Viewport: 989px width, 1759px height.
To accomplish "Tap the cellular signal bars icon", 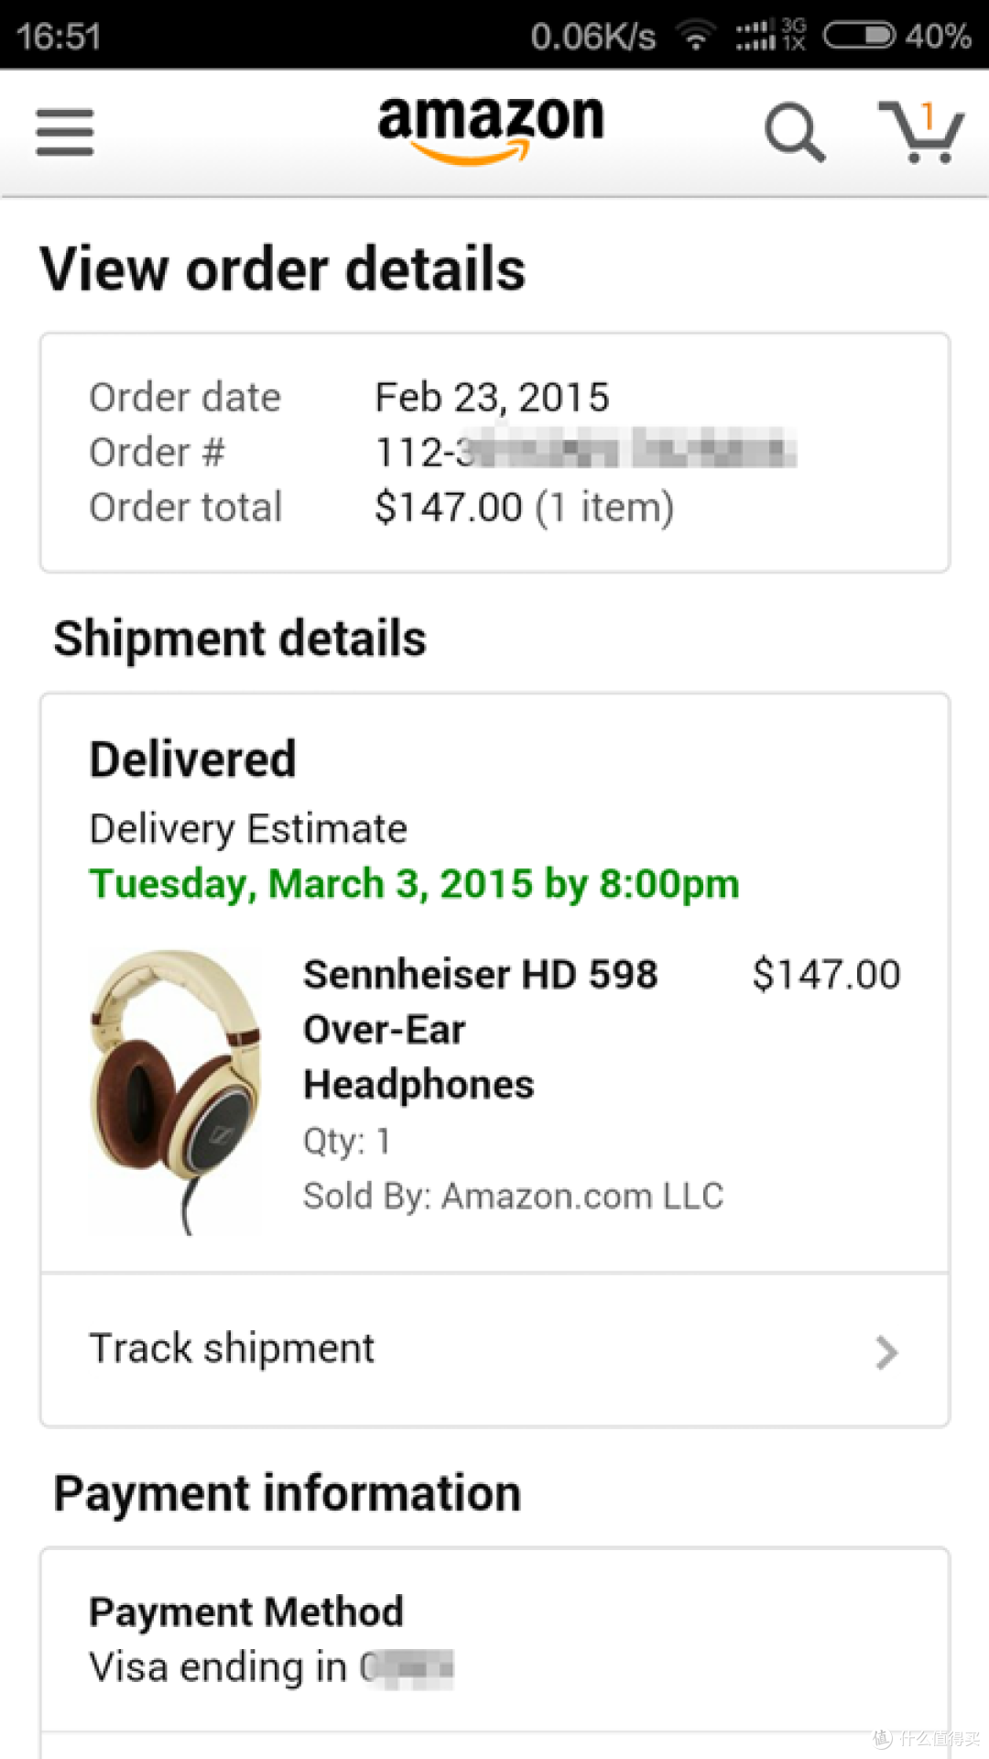I will pyautogui.click(x=755, y=36).
